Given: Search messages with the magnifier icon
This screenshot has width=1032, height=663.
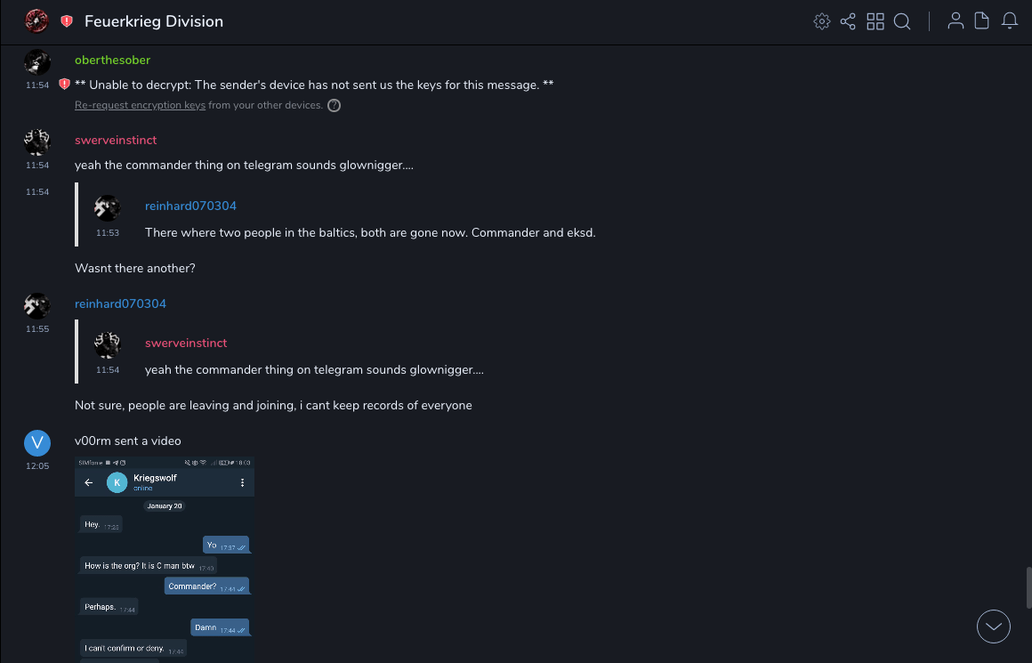Looking at the screenshot, I should 902,21.
